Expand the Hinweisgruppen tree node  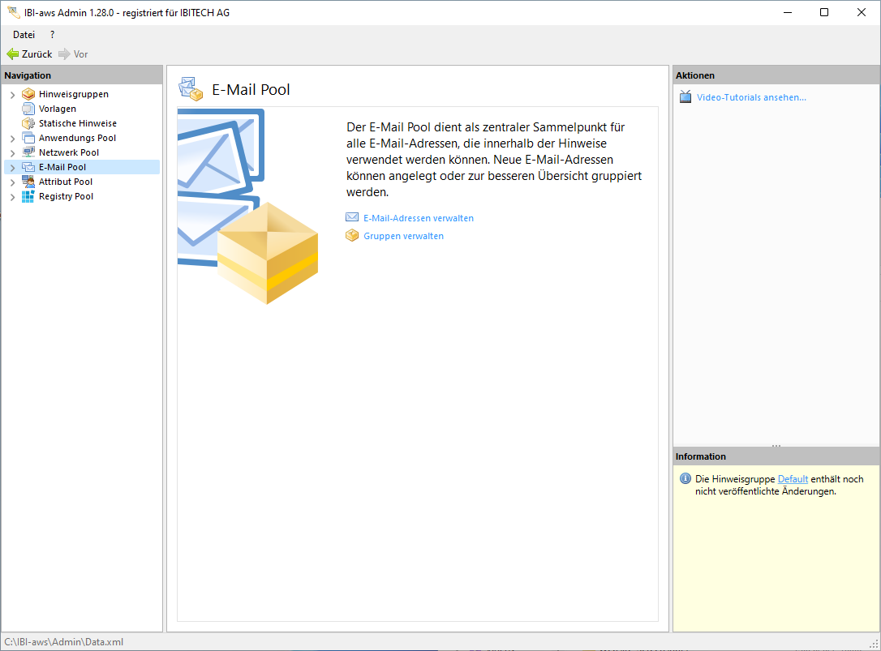coord(12,95)
